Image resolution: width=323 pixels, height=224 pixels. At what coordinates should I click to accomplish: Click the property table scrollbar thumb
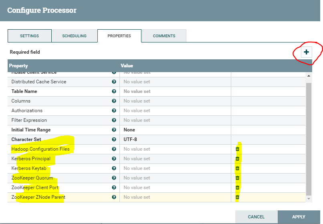[309, 139]
